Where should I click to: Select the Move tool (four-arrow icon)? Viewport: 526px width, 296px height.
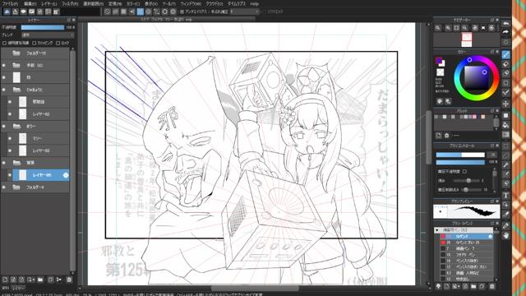(x=506, y=104)
